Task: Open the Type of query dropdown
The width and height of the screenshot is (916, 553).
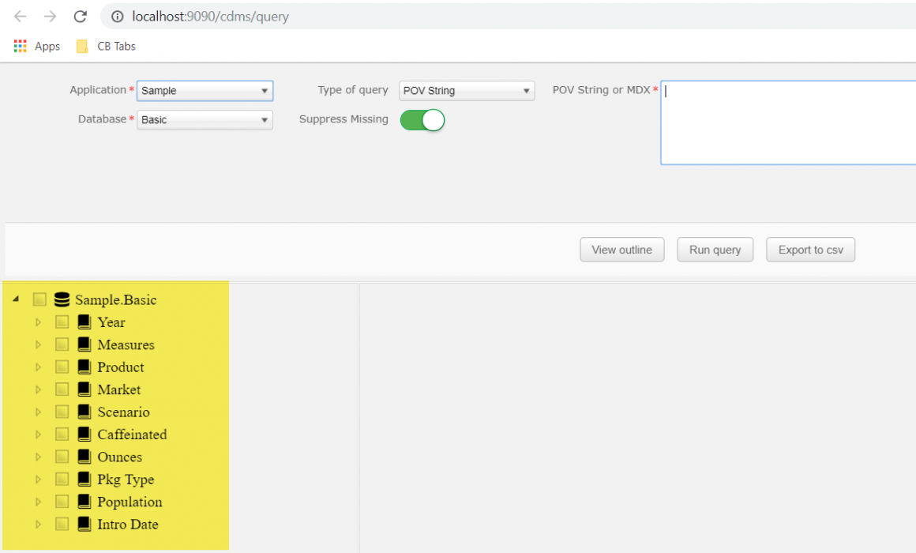Action: pyautogui.click(x=466, y=91)
